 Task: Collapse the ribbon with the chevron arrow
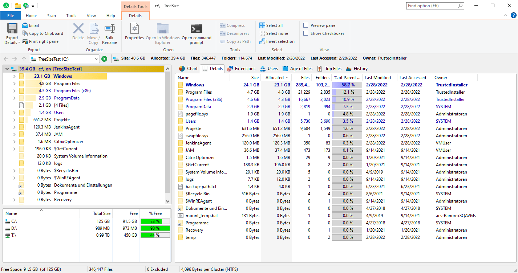point(505,15)
